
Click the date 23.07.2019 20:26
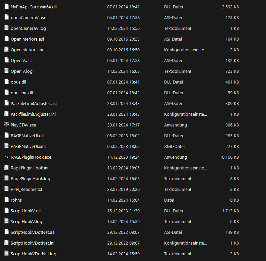pos(123,190)
